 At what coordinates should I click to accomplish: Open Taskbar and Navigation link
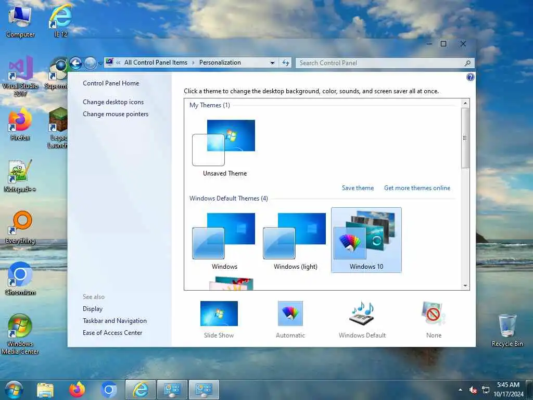coord(115,321)
